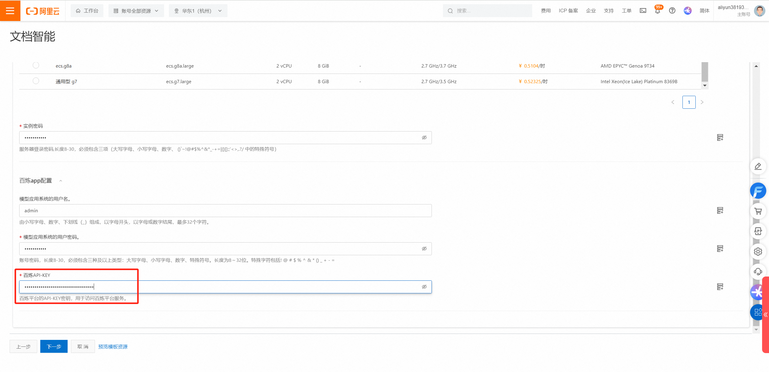This screenshot has width=769, height=372.
Task: Open the 账号全部资源 dropdown
Action: pos(136,11)
